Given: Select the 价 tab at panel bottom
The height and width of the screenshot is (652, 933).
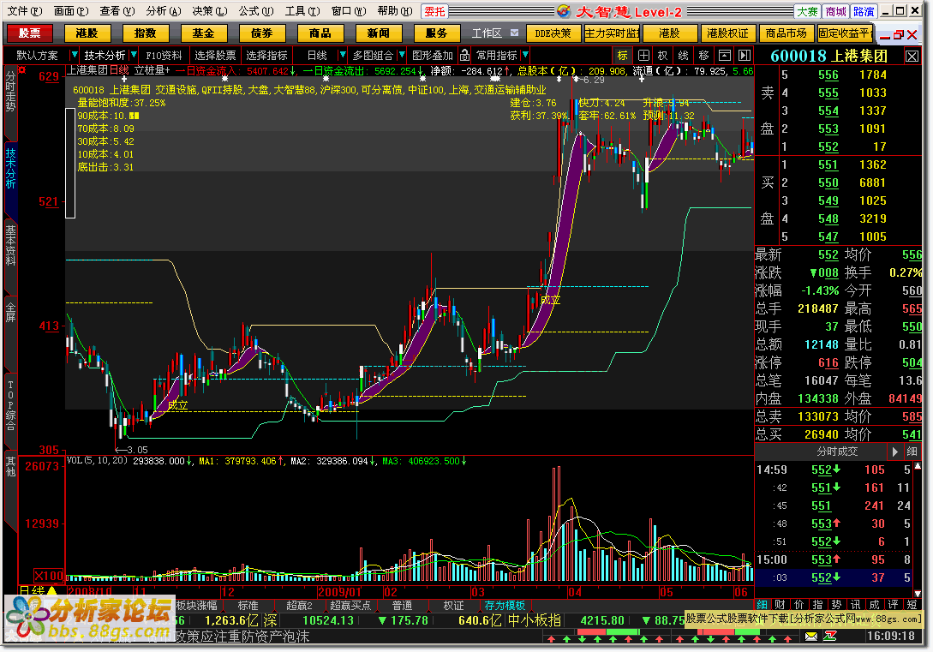Looking at the screenshot, I should (x=799, y=604).
